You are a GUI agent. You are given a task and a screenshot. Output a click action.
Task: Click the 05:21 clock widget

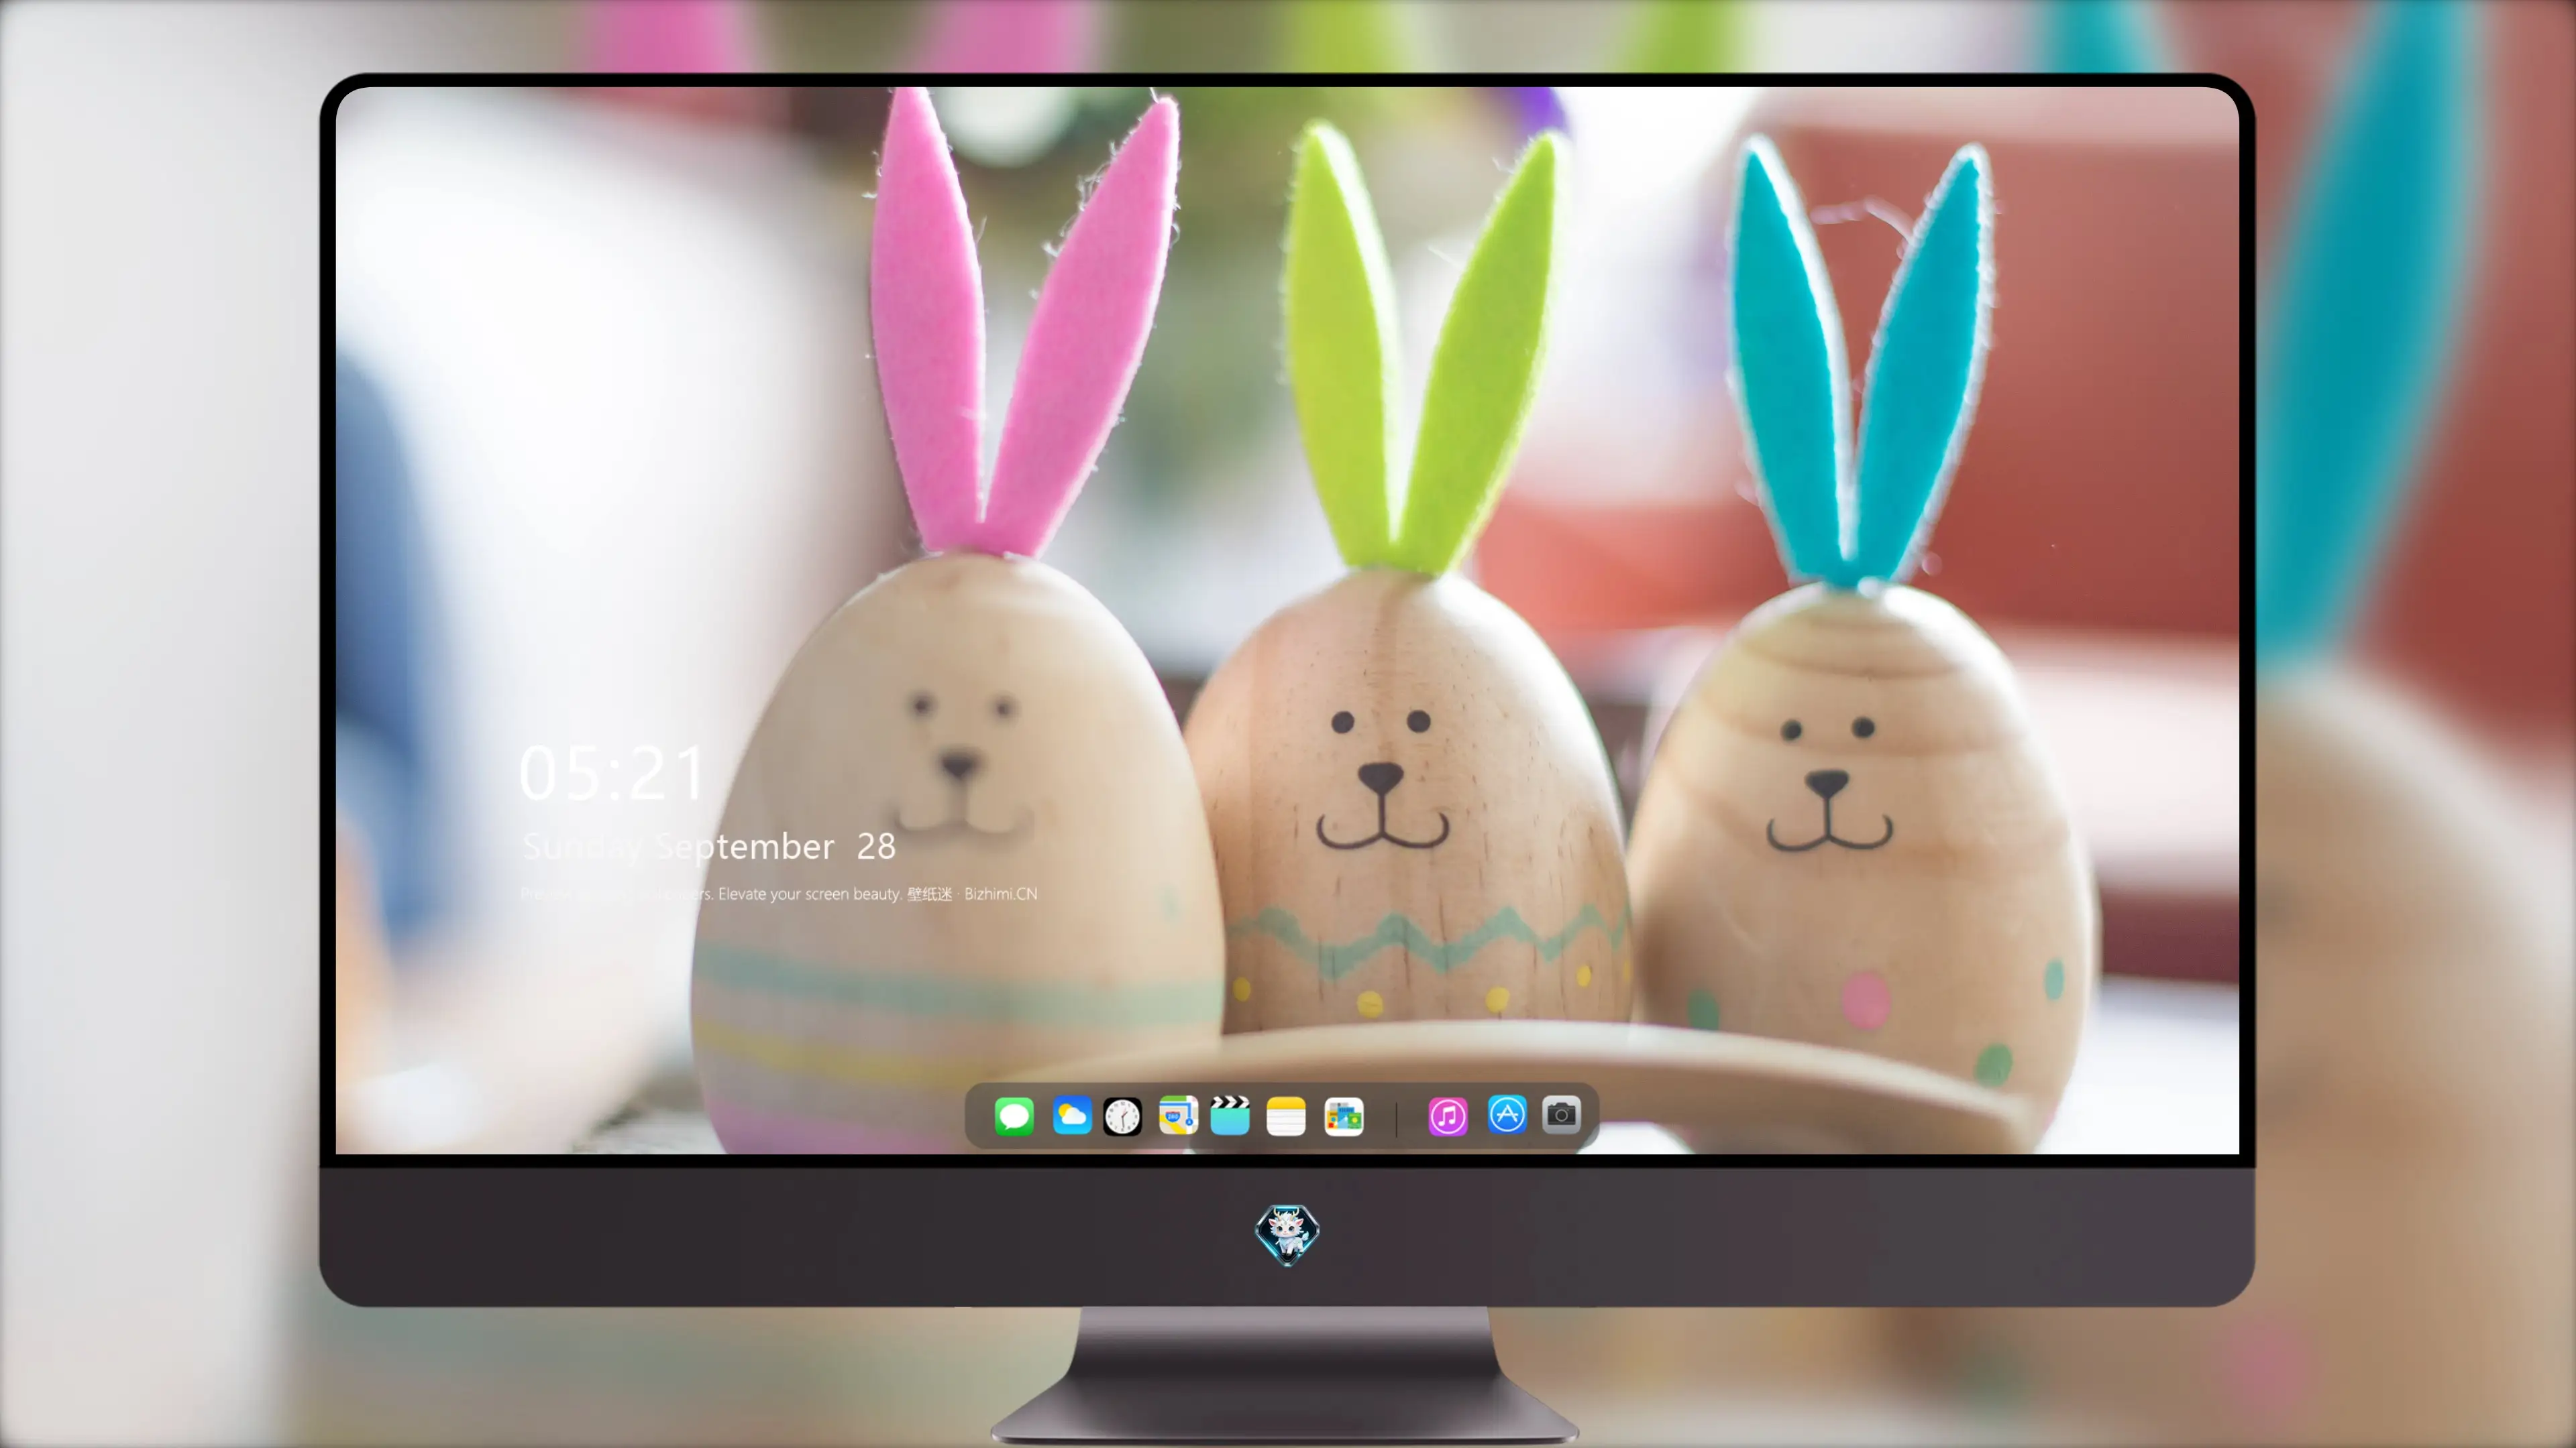click(x=612, y=774)
